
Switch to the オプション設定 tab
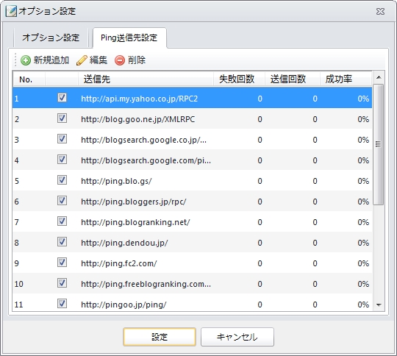coord(51,38)
